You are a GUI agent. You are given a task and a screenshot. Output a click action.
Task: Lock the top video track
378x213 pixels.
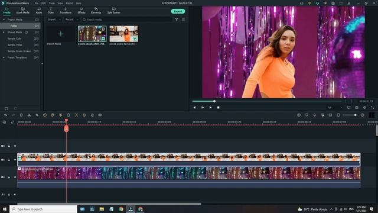pos(9,146)
